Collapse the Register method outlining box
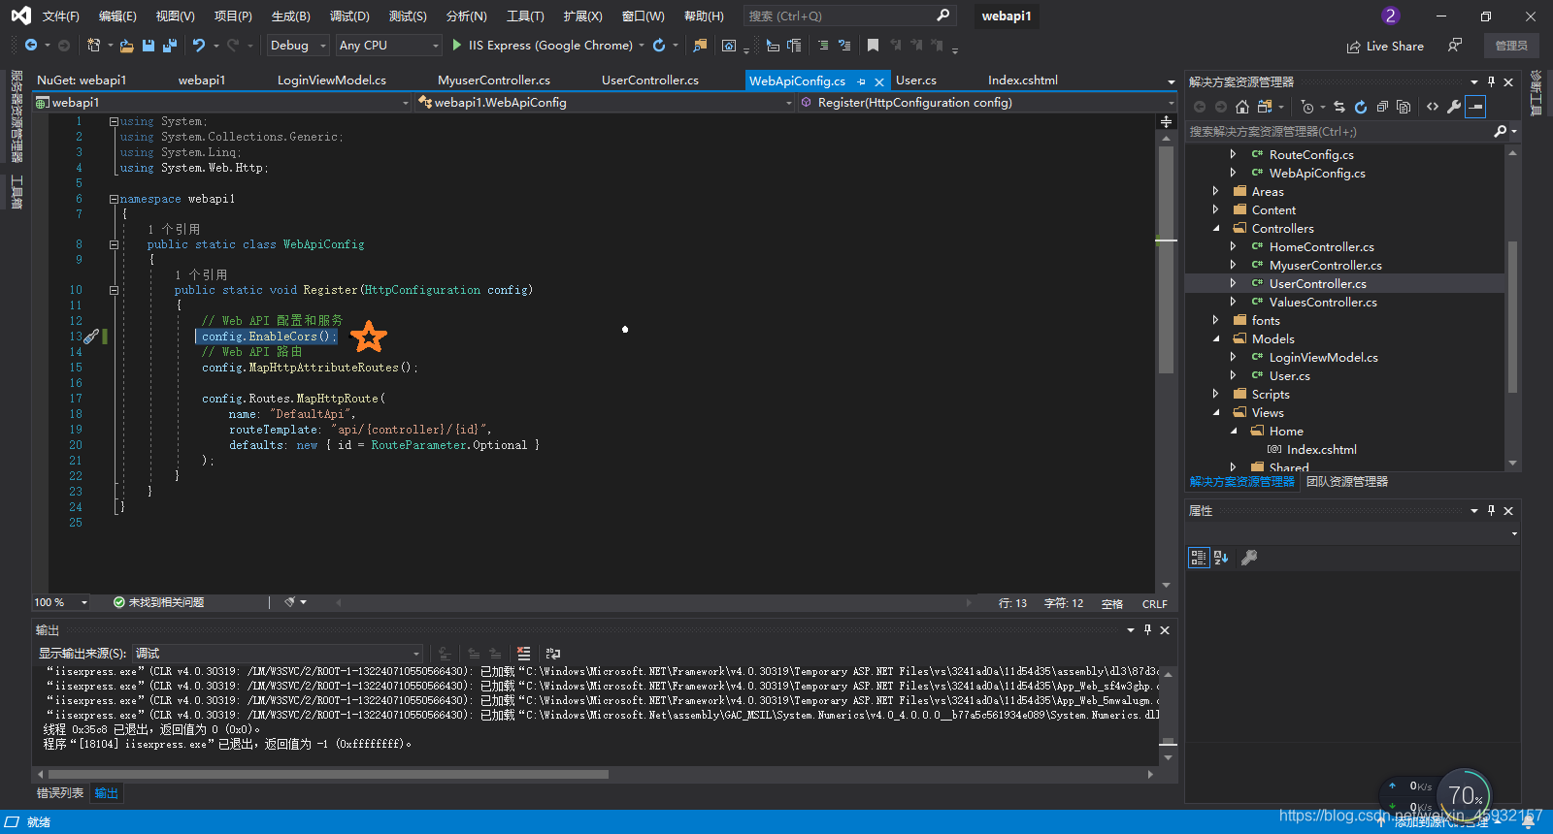1553x834 pixels. point(114,290)
